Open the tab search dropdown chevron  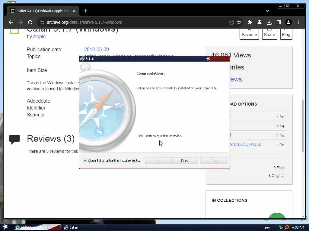(267, 11)
